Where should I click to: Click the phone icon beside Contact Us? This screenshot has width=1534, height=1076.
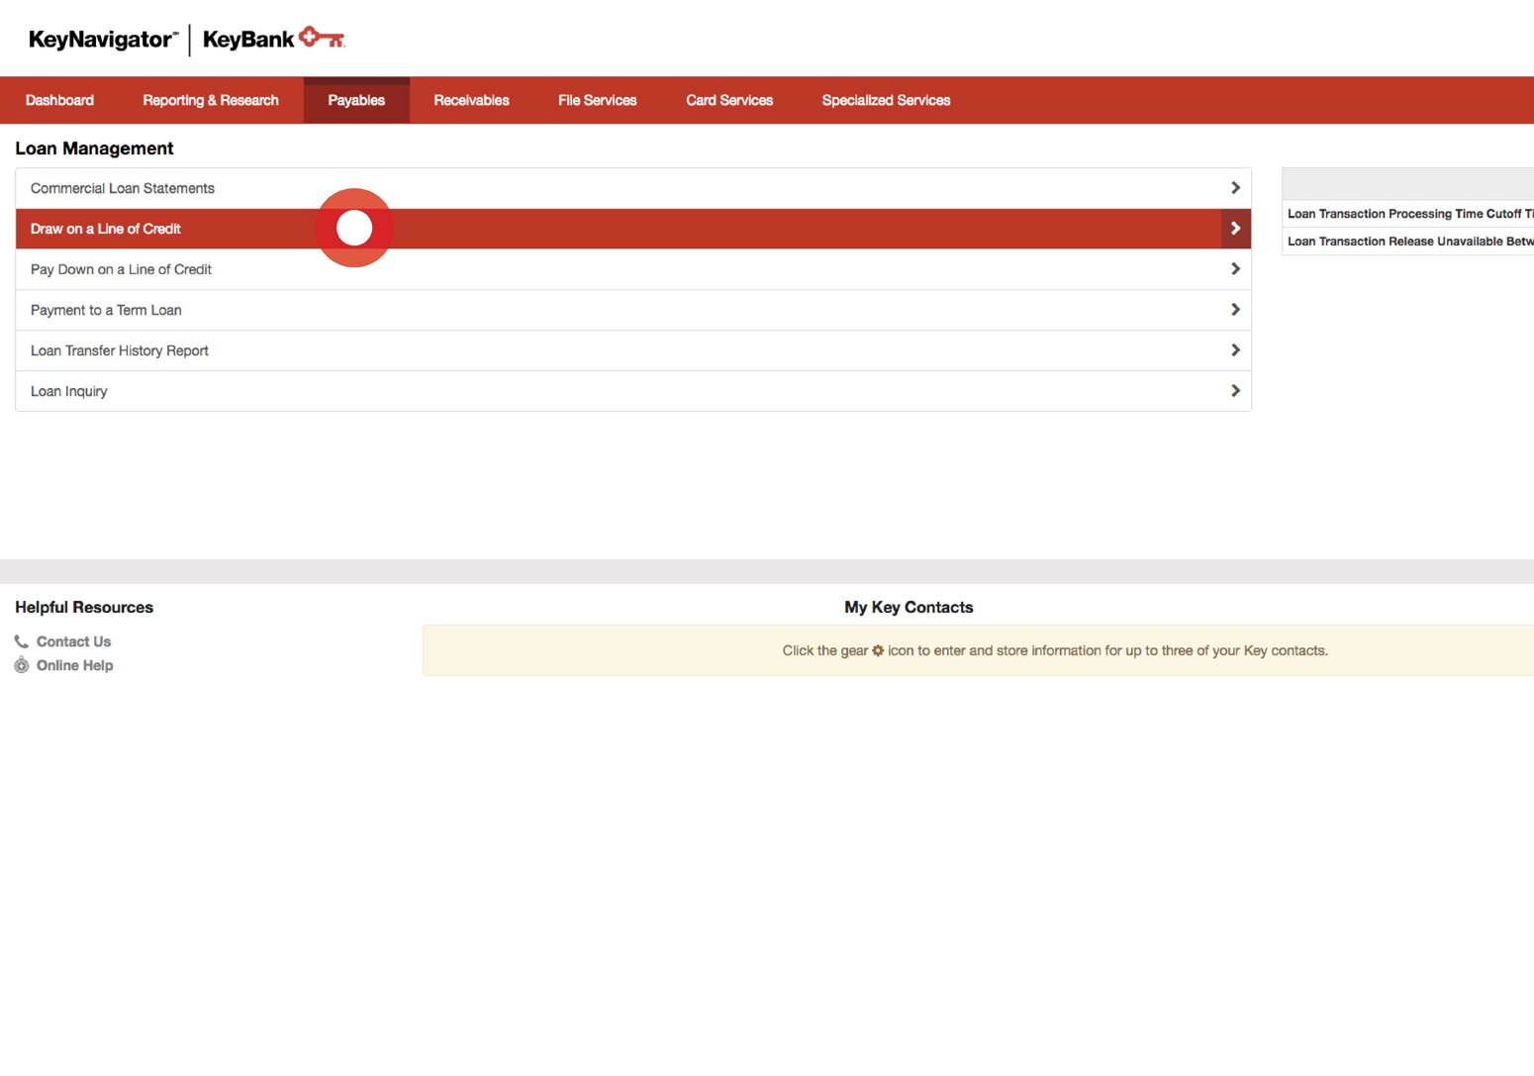tap(21, 640)
